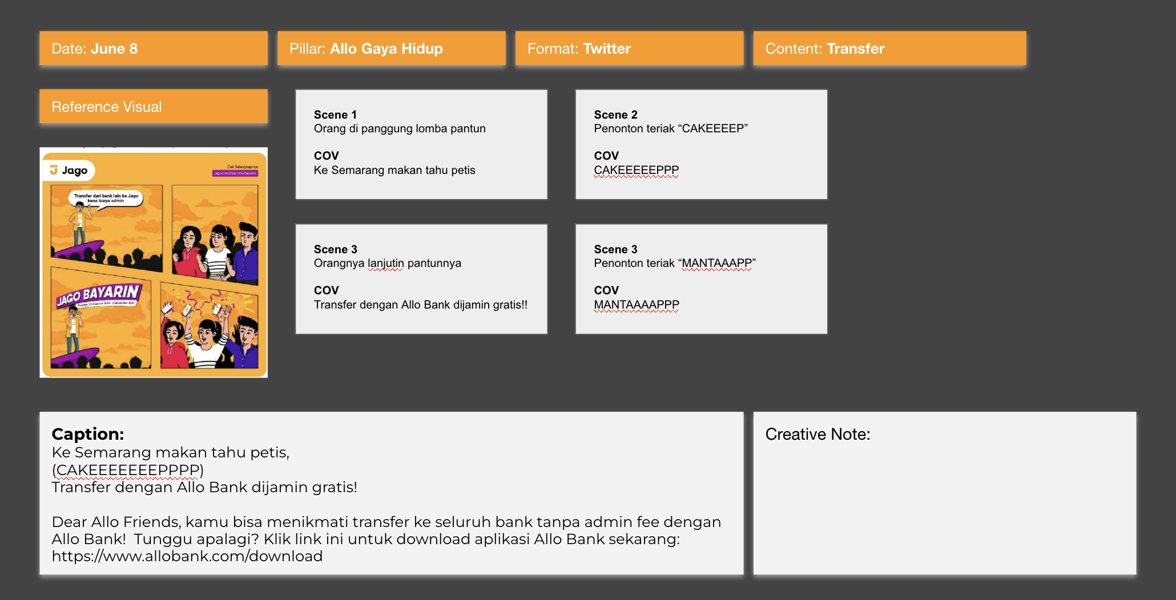This screenshot has width=1176, height=600.
Task: Select the "Content: Transfer" box
Action: pyautogui.click(x=889, y=48)
